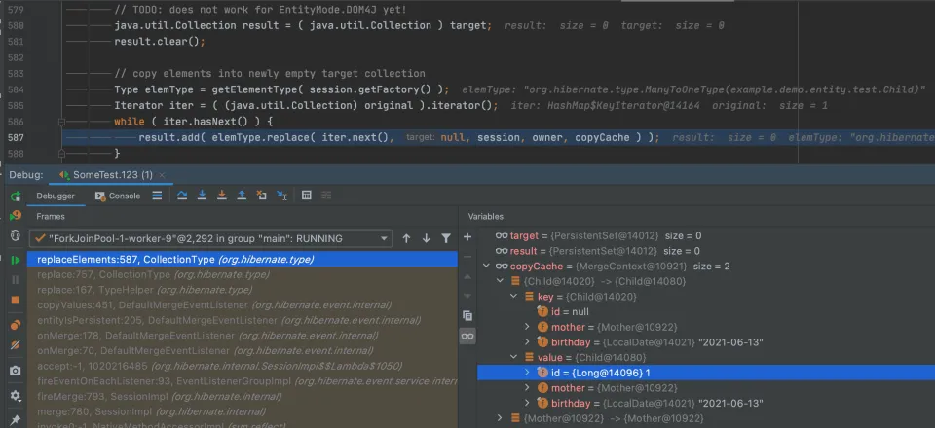Click the Drop Frame icon
The width and height of the screenshot is (935, 428).
tap(261, 196)
